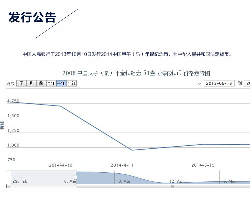
Task: Click the data point above 2014-4-10
Action: coord(60,106)
